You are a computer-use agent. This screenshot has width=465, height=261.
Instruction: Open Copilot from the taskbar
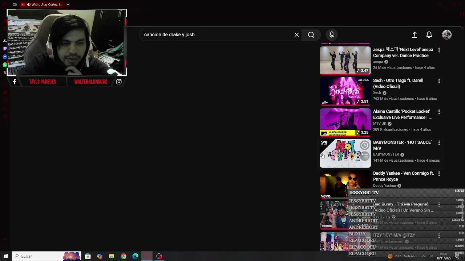tap(100, 256)
